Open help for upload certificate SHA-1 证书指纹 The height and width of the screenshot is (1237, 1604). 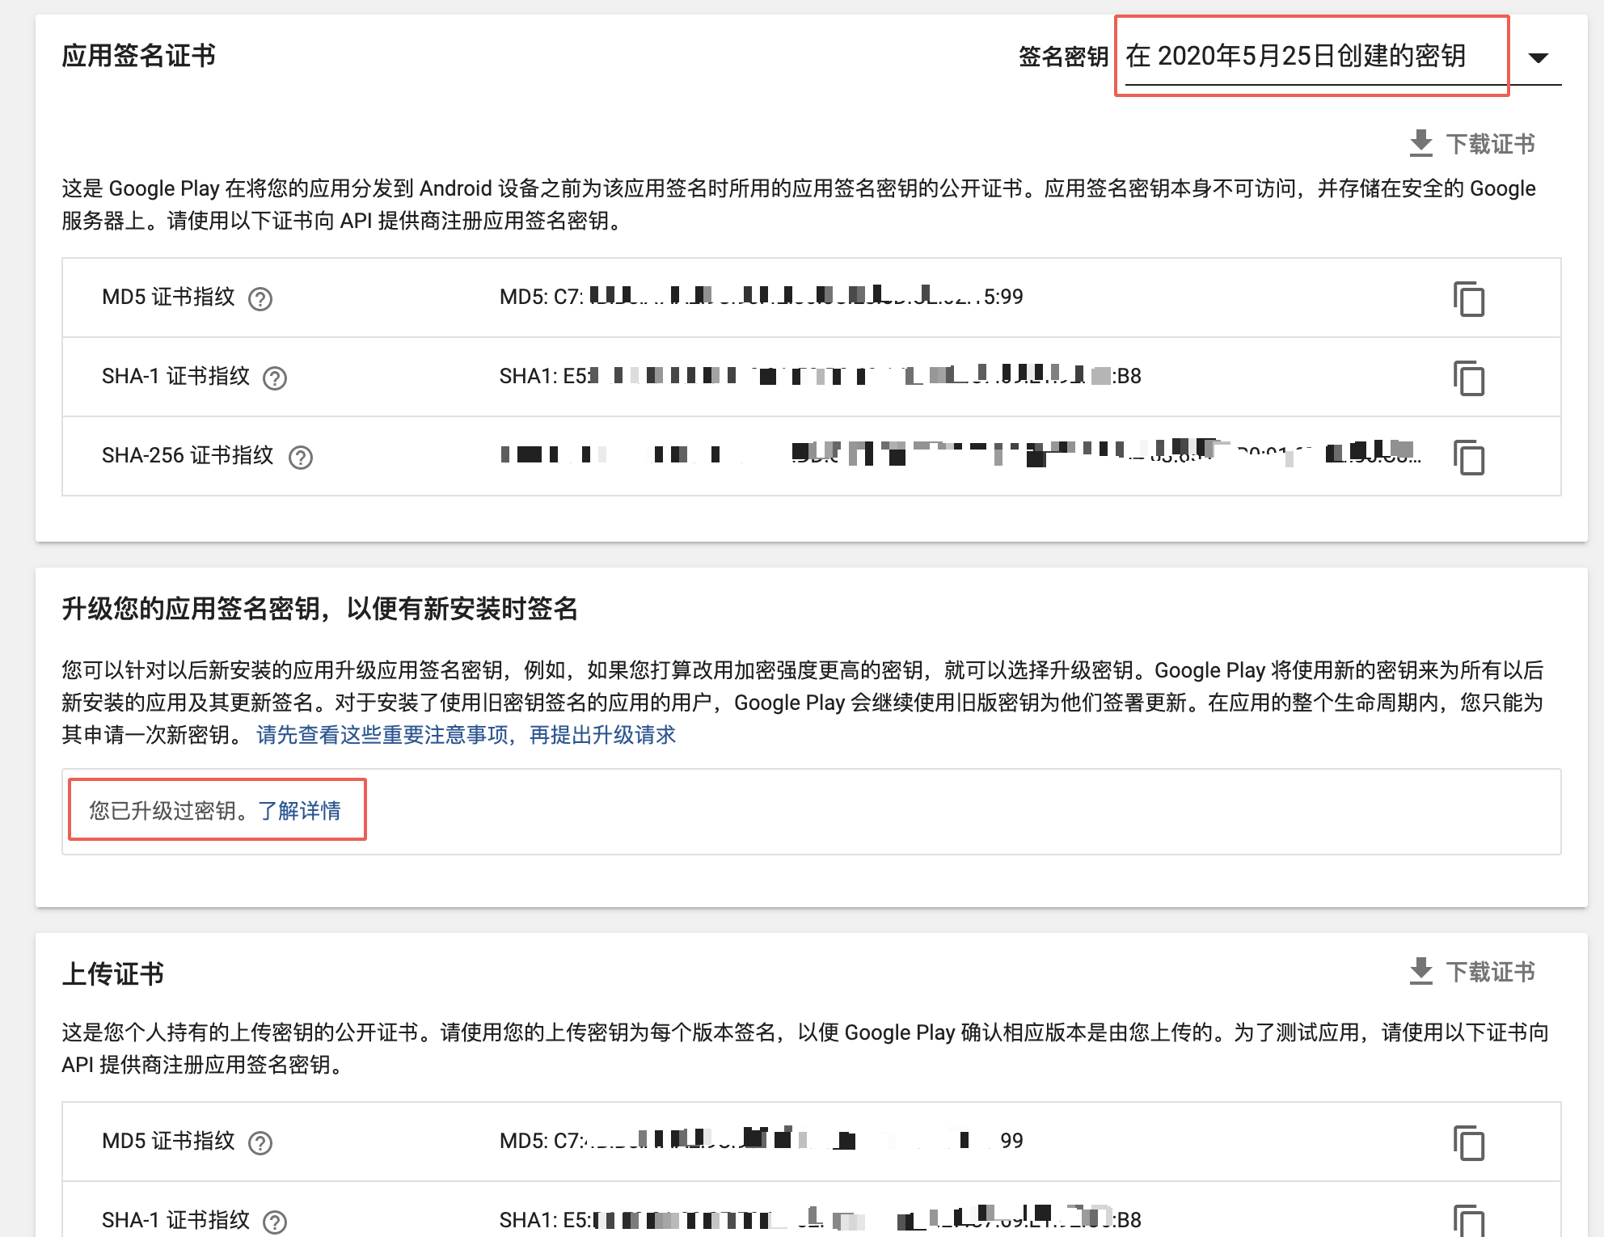[275, 1222]
